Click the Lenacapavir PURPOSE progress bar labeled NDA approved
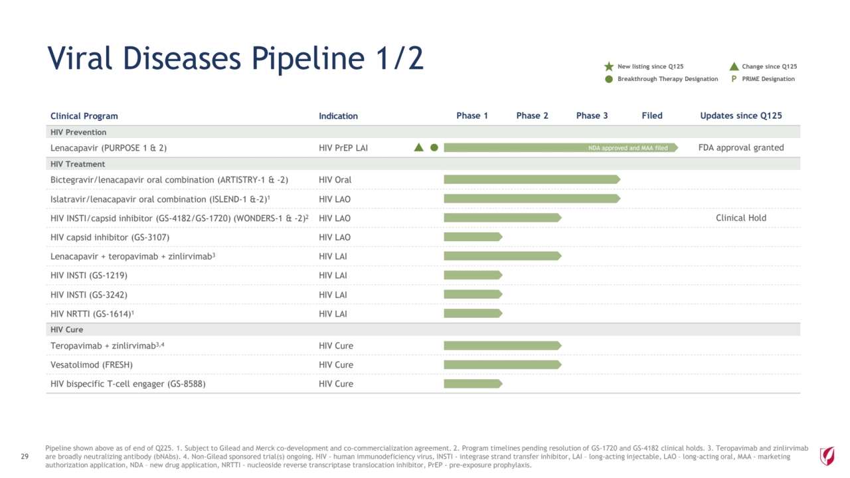Screen dimensions: 850x478 point(561,147)
